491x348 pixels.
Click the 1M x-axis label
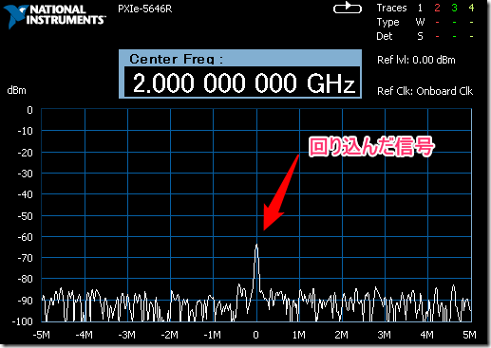tap(298, 335)
